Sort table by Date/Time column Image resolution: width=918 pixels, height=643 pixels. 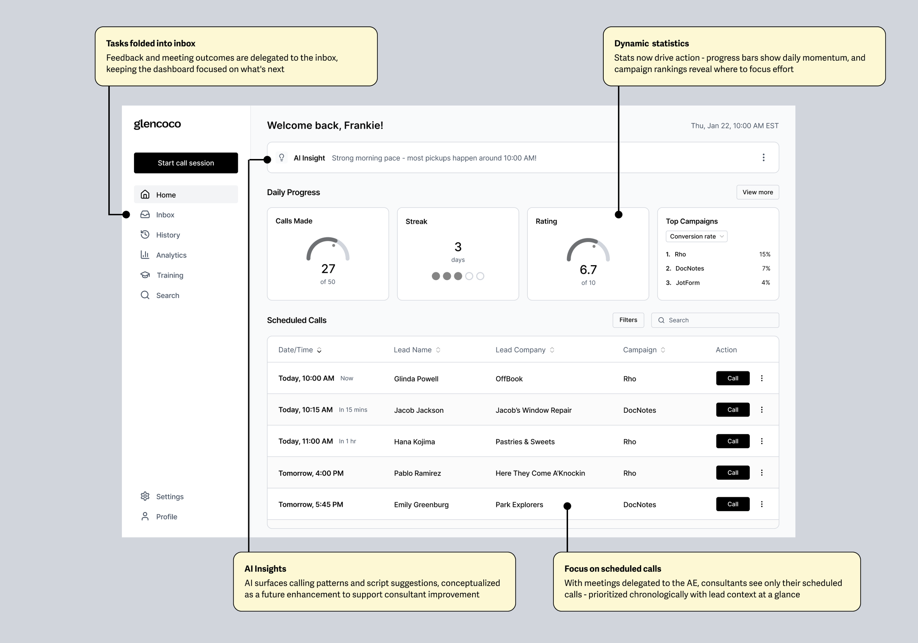click(319, 350)
